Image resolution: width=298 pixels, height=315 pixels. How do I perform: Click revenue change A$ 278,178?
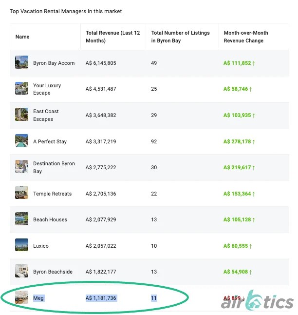(239, 141)
